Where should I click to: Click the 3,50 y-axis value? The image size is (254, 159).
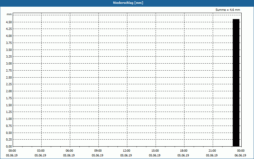pyautogui.click(x=9, y=50)
